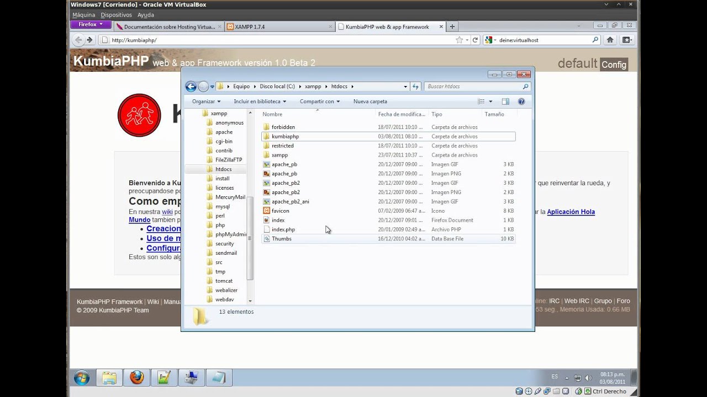Screen dimensions: 707x397
Task: Click the Firefox home icon
Action: click(610, 40)
